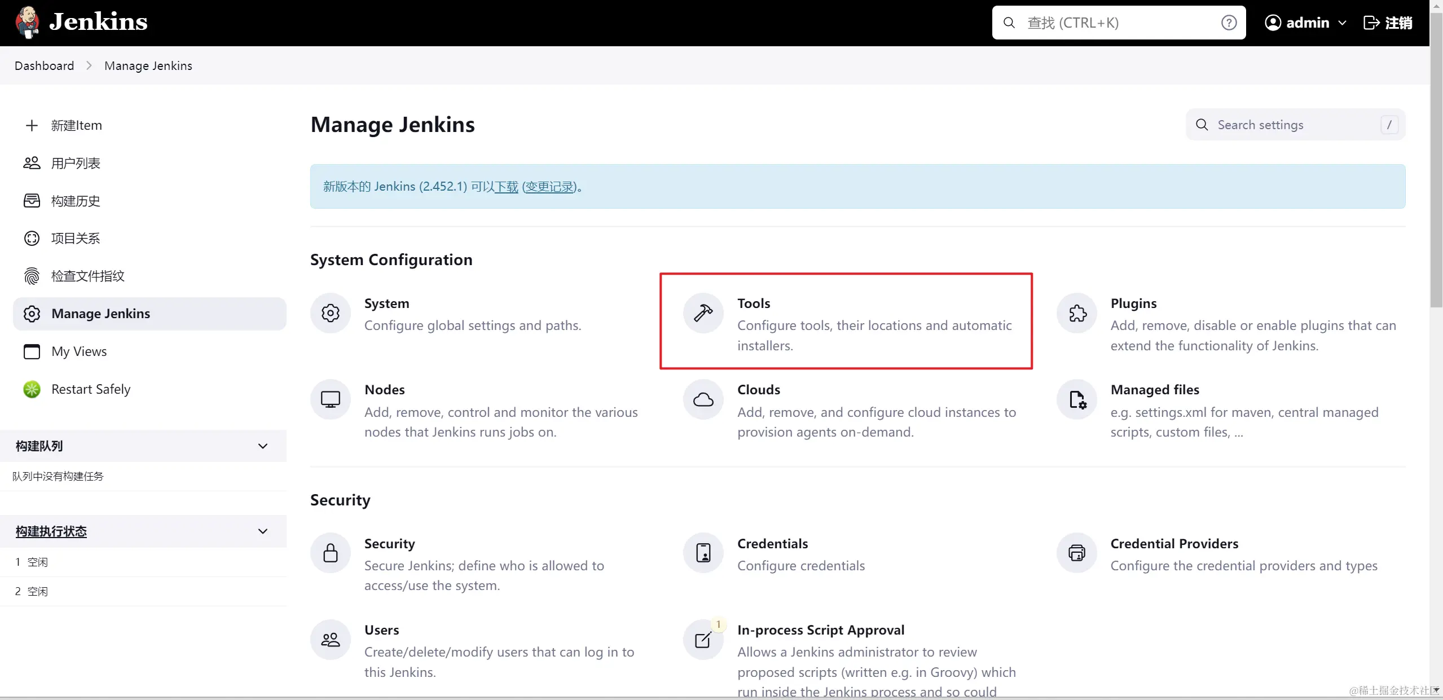Collapse the 构建执行状态 panel chevron
Screen dimensions: 1443x700
263,531
